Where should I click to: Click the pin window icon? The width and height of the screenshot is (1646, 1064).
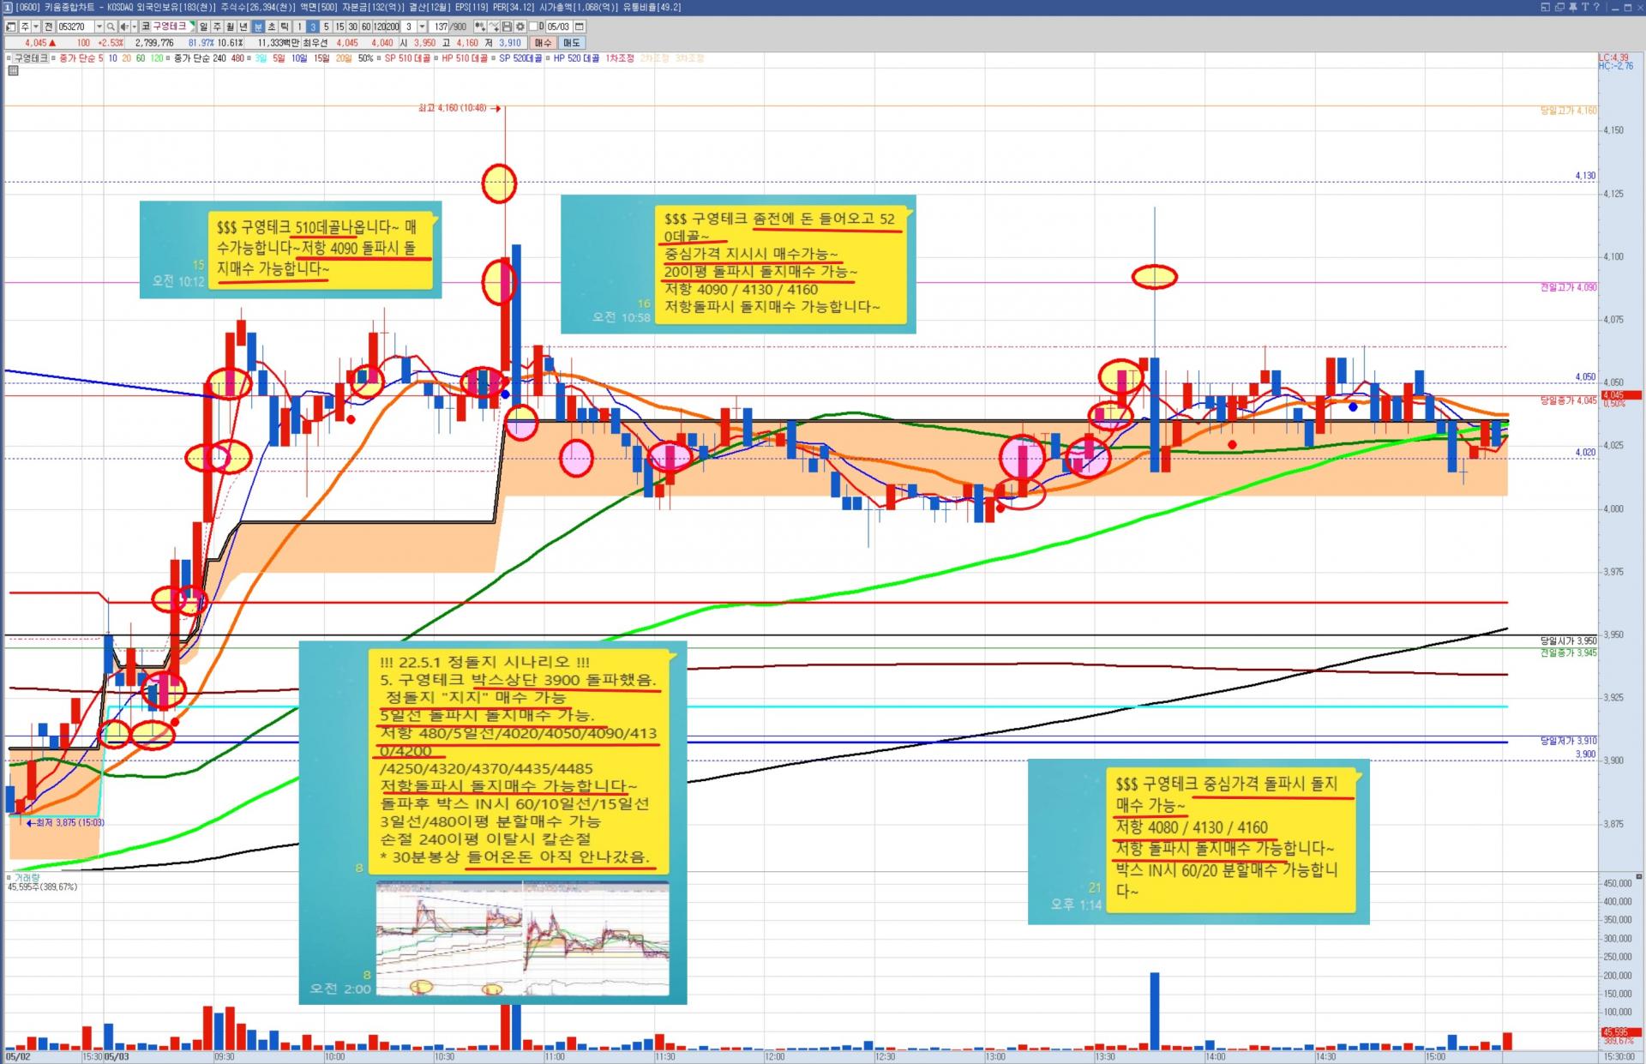coord(1573,7)
